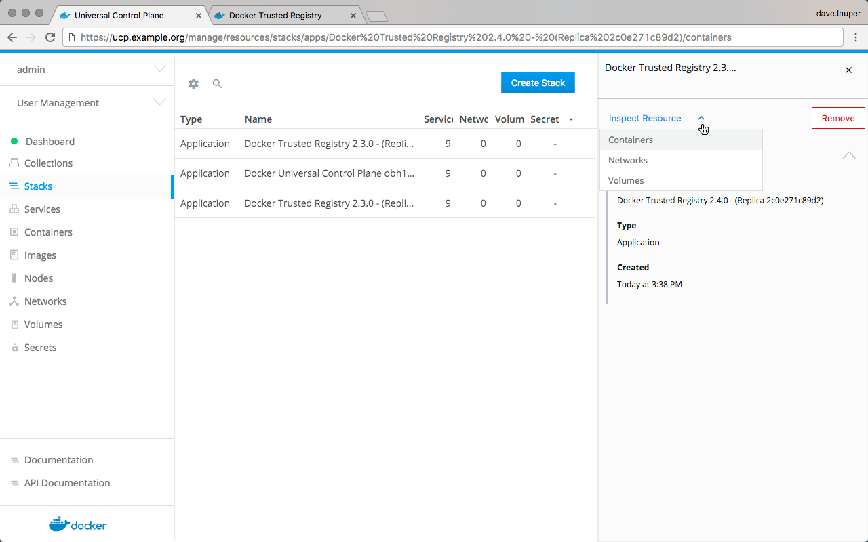This screenshot has width=868, height=542.
Task: Collapse the Inspect Resource dropdown
Action: [x=701, y=118]
